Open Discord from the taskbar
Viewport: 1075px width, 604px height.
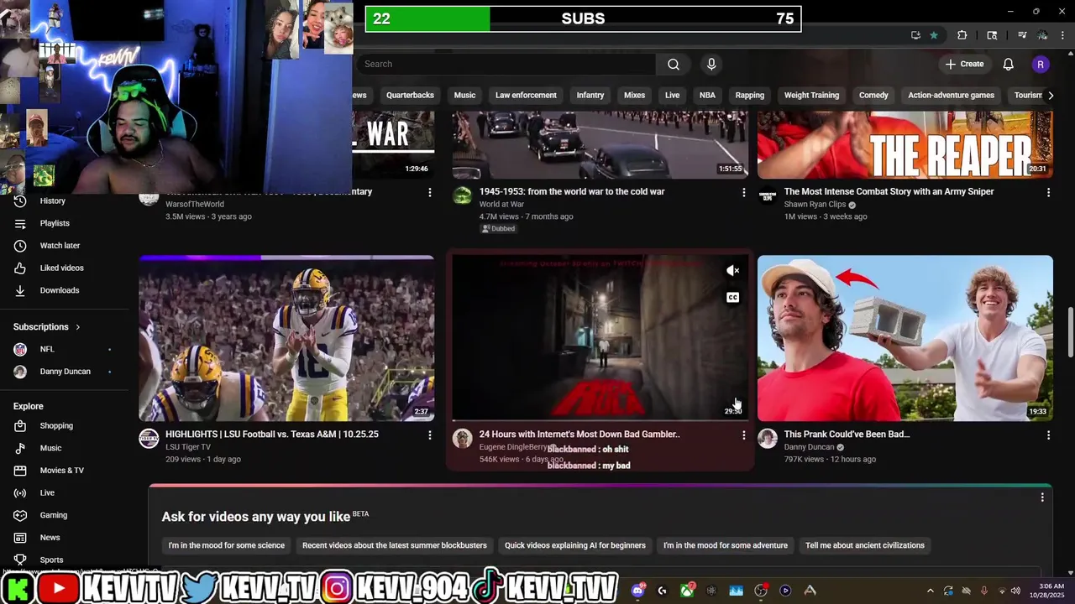pos(637,591)
